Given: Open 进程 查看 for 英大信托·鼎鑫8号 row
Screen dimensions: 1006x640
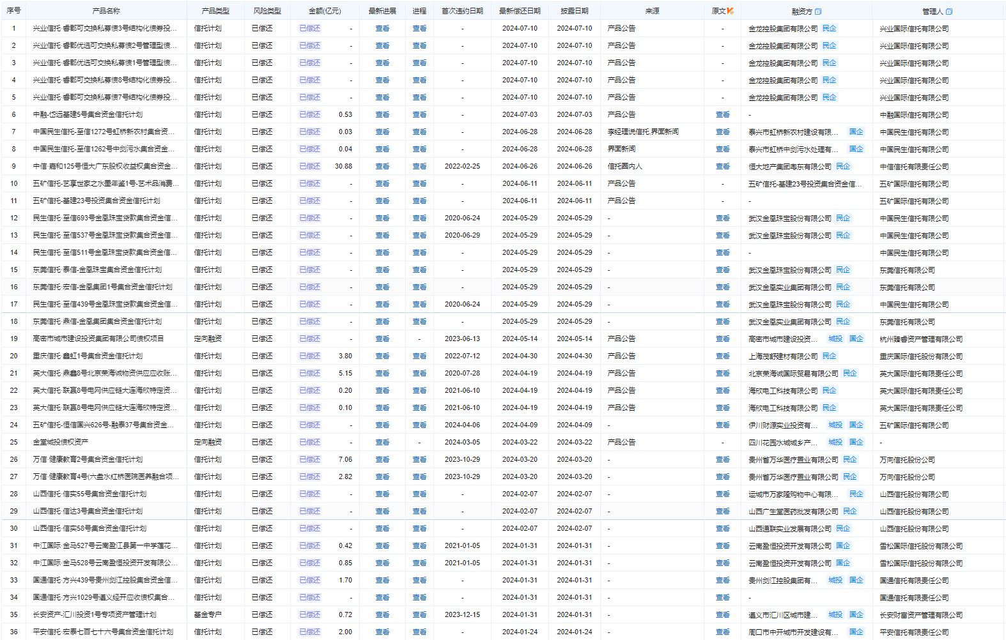Looking at the screenshot, I should click(x=419, y=374).
